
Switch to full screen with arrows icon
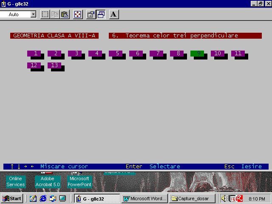78,14
